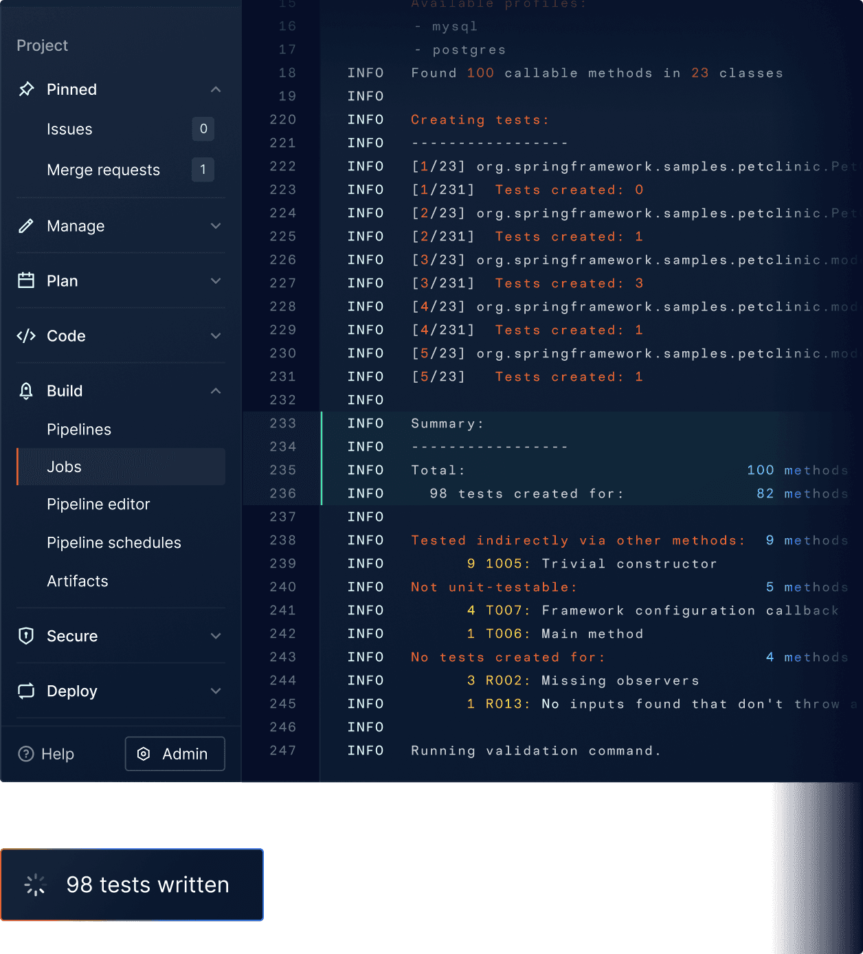Viewport: 863px width, 954px height.
Task: Open Pipeline schedules
Action: click(114, 542)
